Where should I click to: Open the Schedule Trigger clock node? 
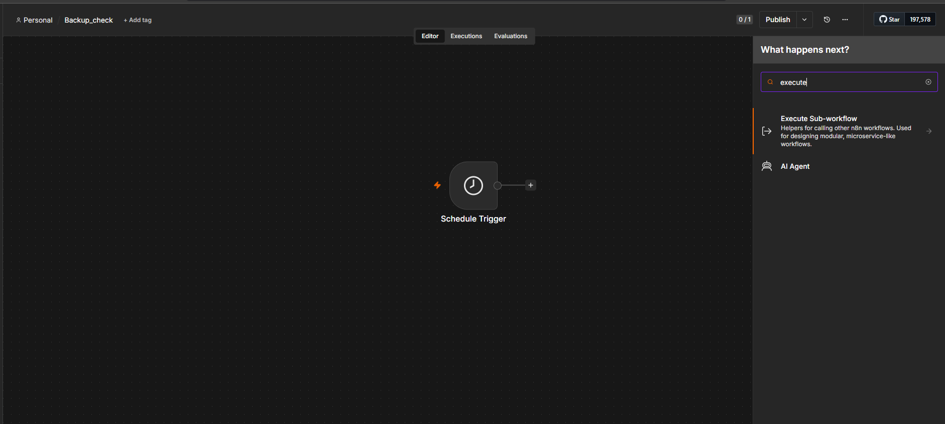click(x=474, y=185)
